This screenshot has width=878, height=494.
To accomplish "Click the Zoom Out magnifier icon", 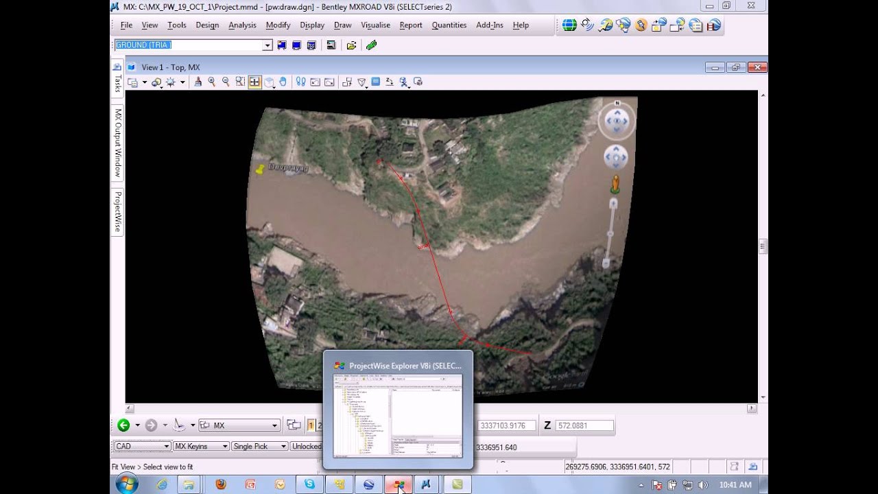I will (x=226, y=82).
